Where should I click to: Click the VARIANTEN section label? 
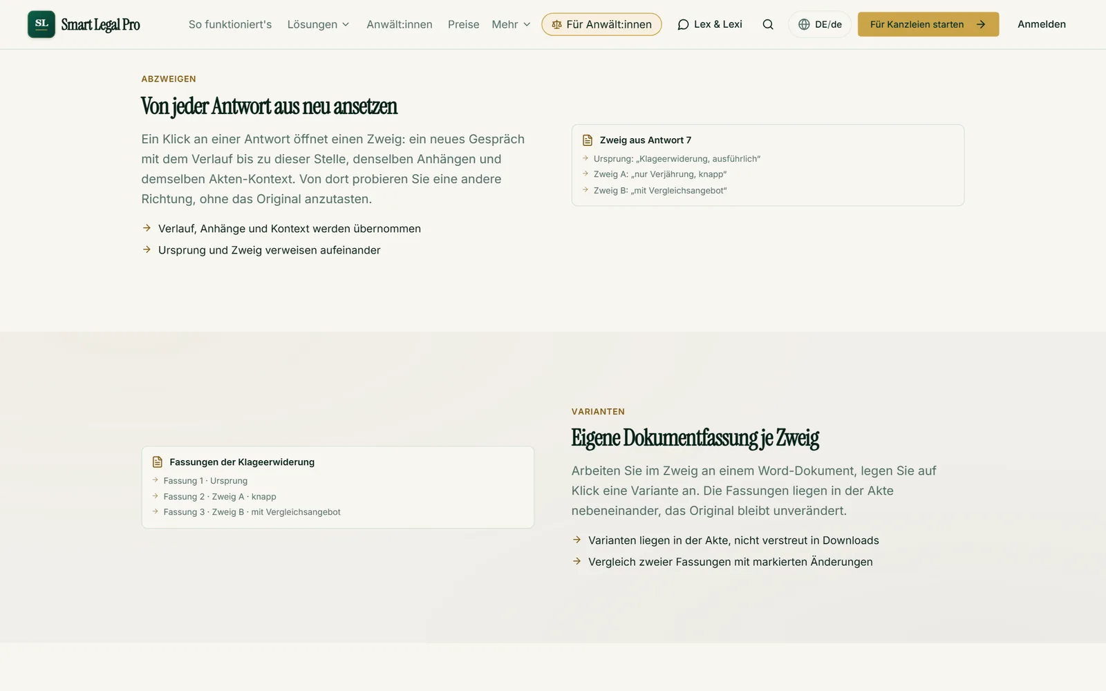pos(598,411)
